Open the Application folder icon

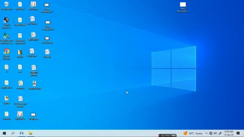[x=6, y=84]
